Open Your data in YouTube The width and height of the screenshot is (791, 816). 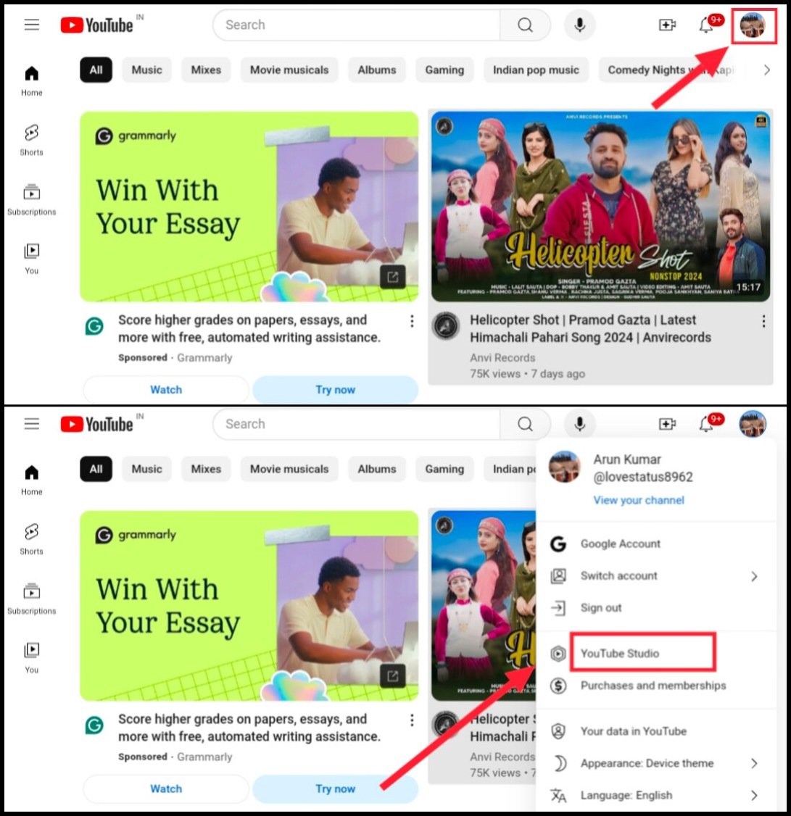[633, 731]
